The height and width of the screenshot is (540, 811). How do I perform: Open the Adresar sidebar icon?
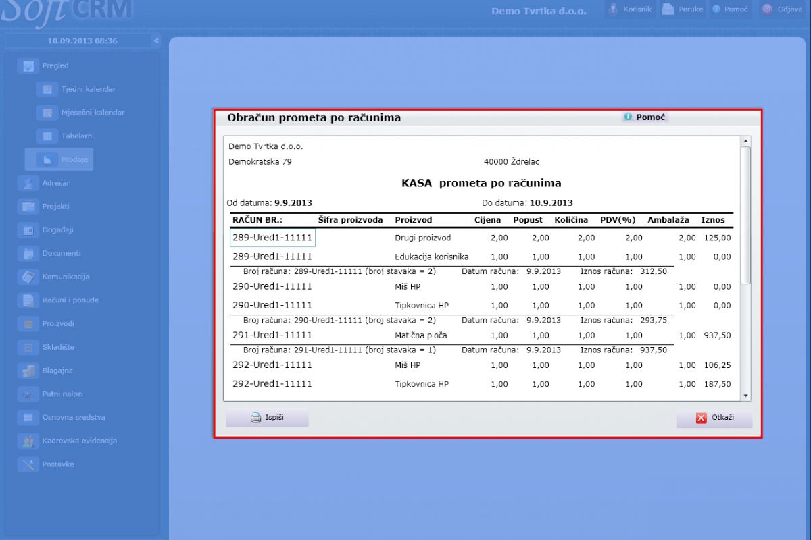(x=28, y=183)
